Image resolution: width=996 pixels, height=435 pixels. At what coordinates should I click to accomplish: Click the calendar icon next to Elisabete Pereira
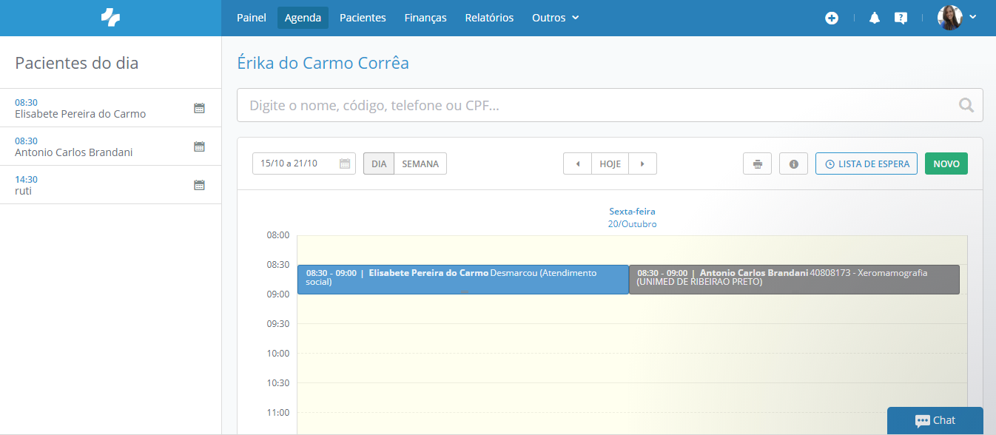(x=199, y=108)
